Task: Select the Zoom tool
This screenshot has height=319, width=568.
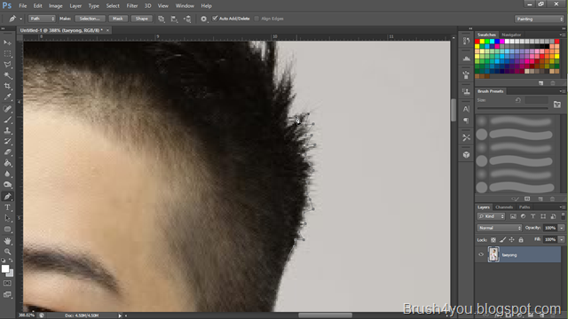Action: coord(7,252)
